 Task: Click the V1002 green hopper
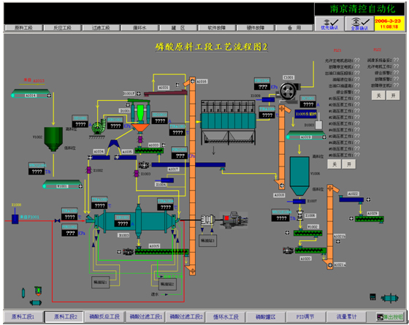point(53,139)
